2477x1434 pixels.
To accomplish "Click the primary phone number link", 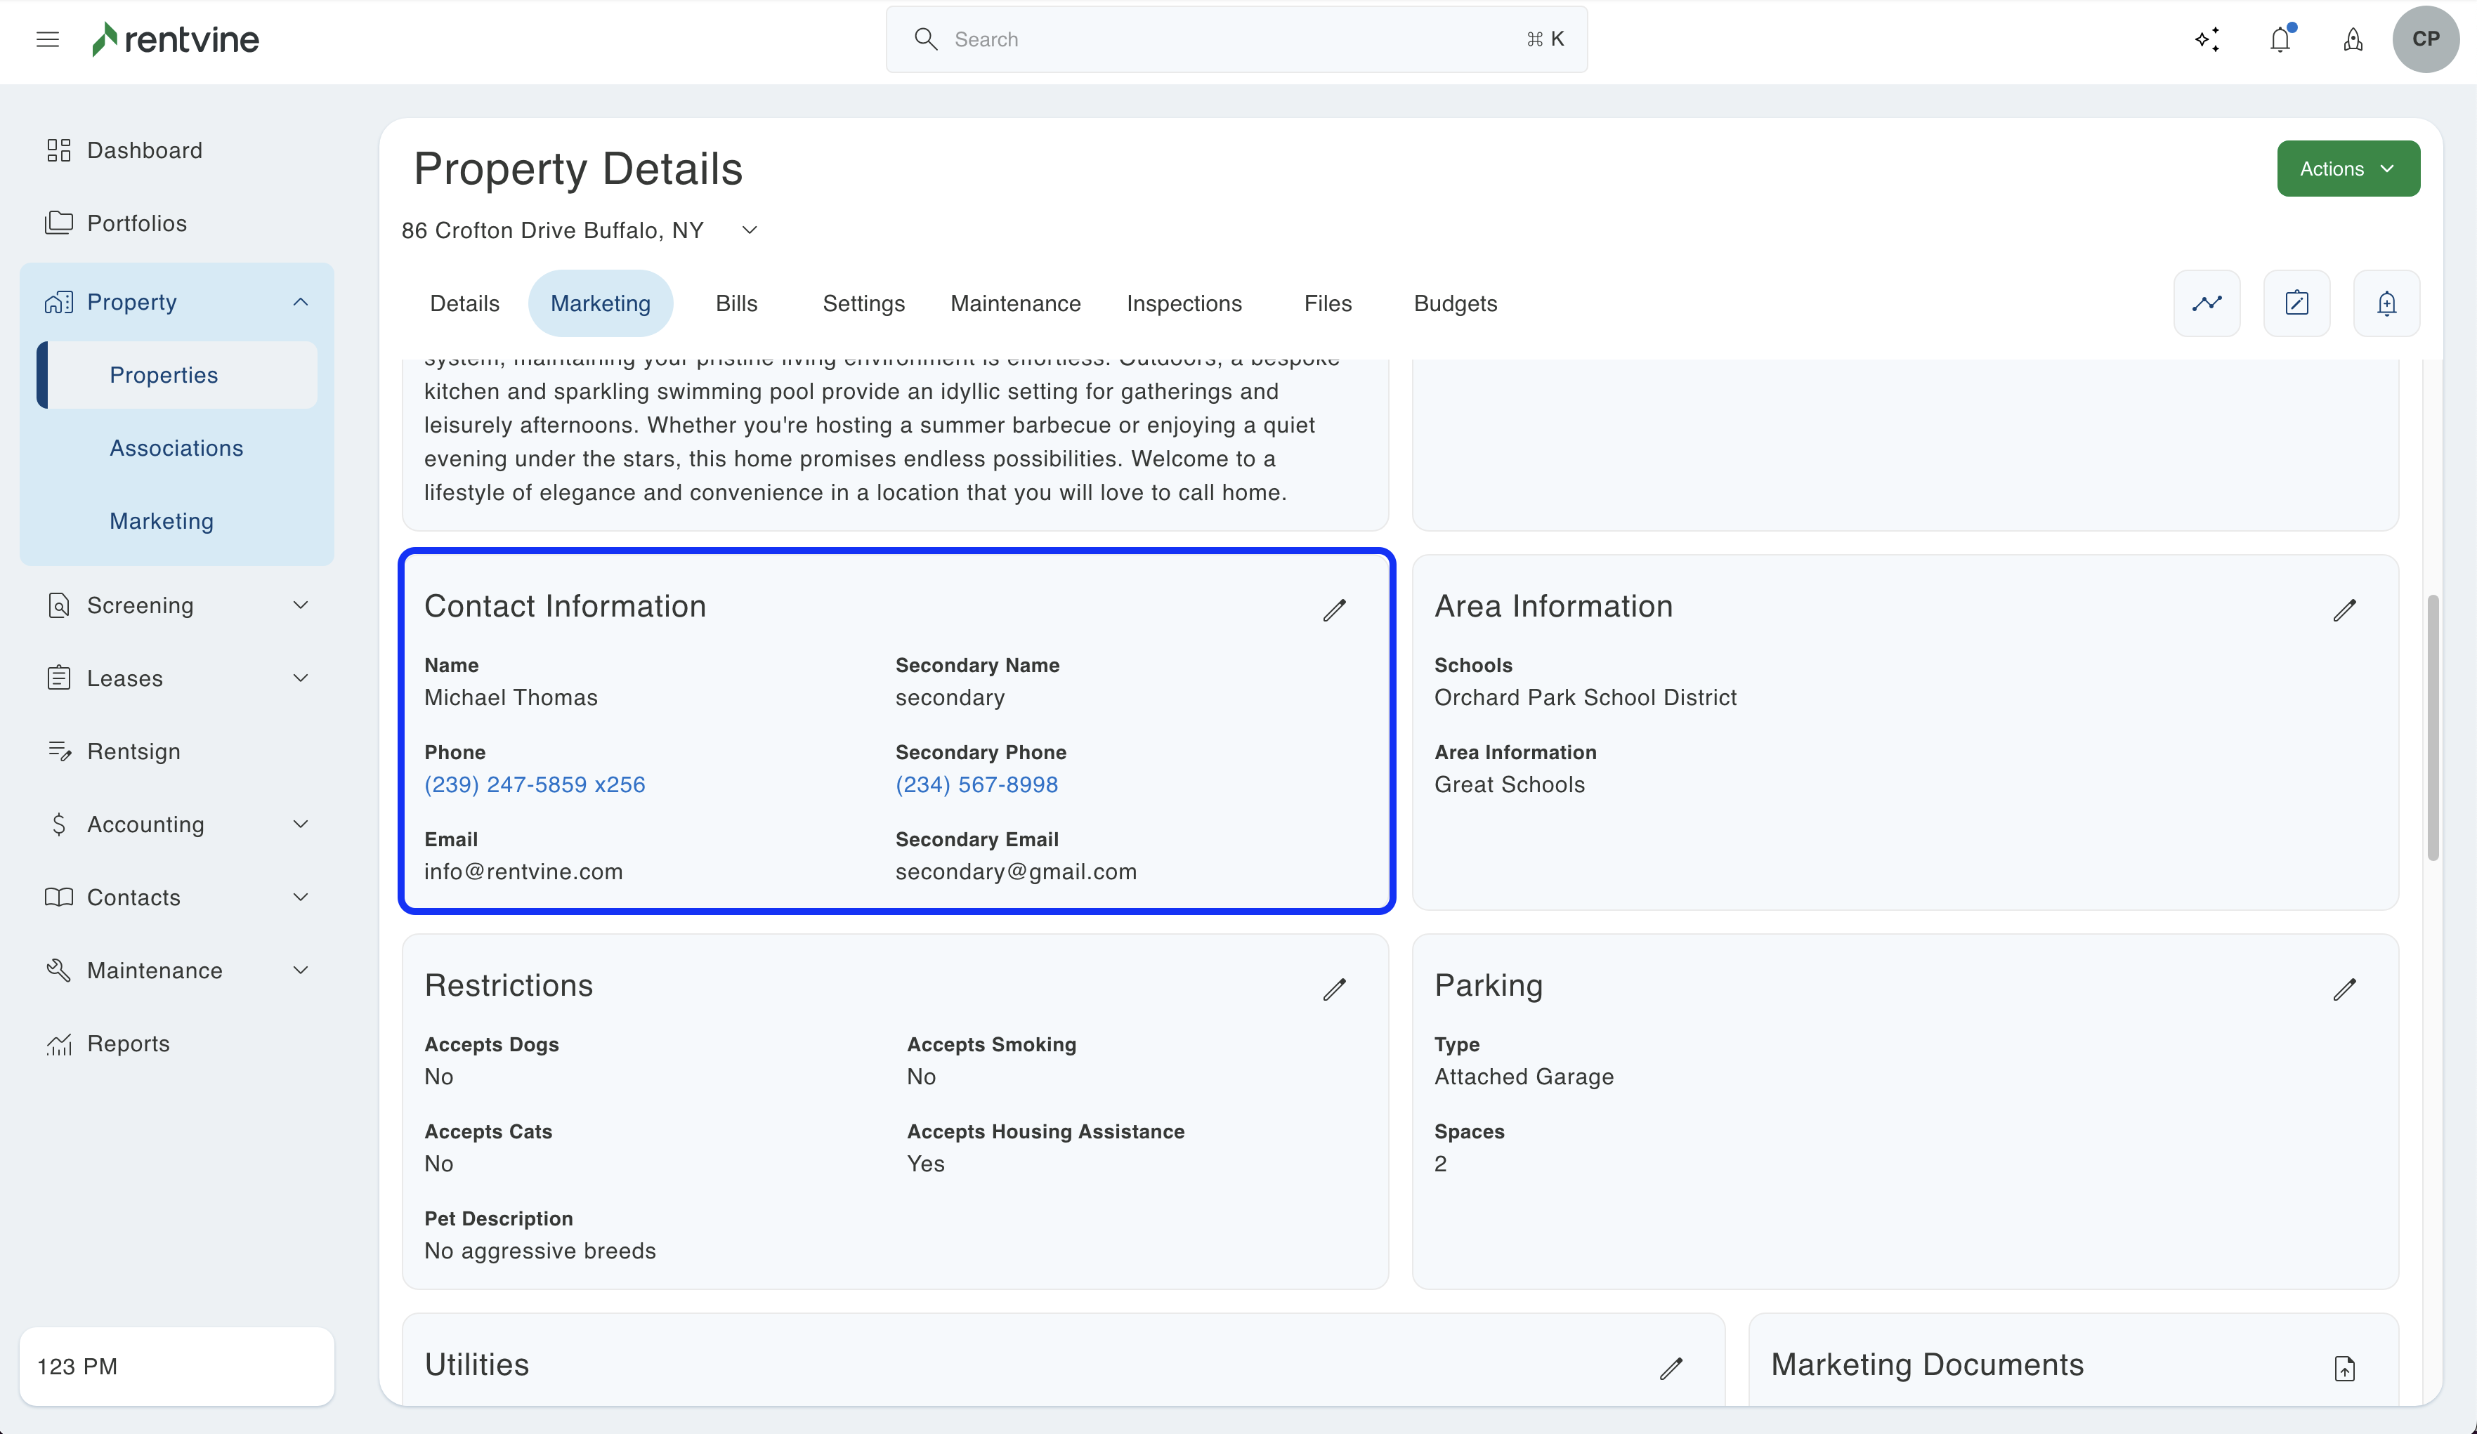I will (x=535, y=784).
